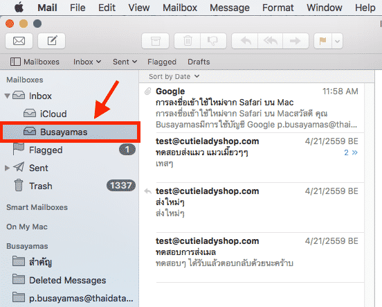
Task: Open the Google email from 11:58 AM
Action: (x=252, y=108)
